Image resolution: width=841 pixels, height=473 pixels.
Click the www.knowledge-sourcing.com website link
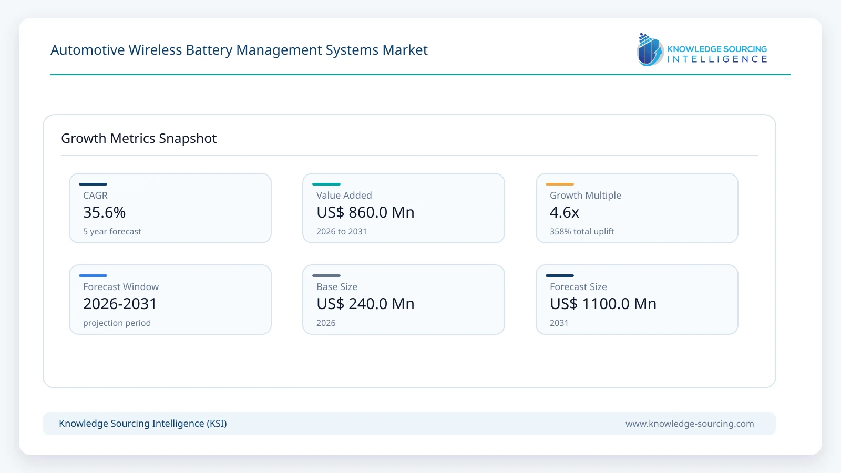click(x=690, y=424)
